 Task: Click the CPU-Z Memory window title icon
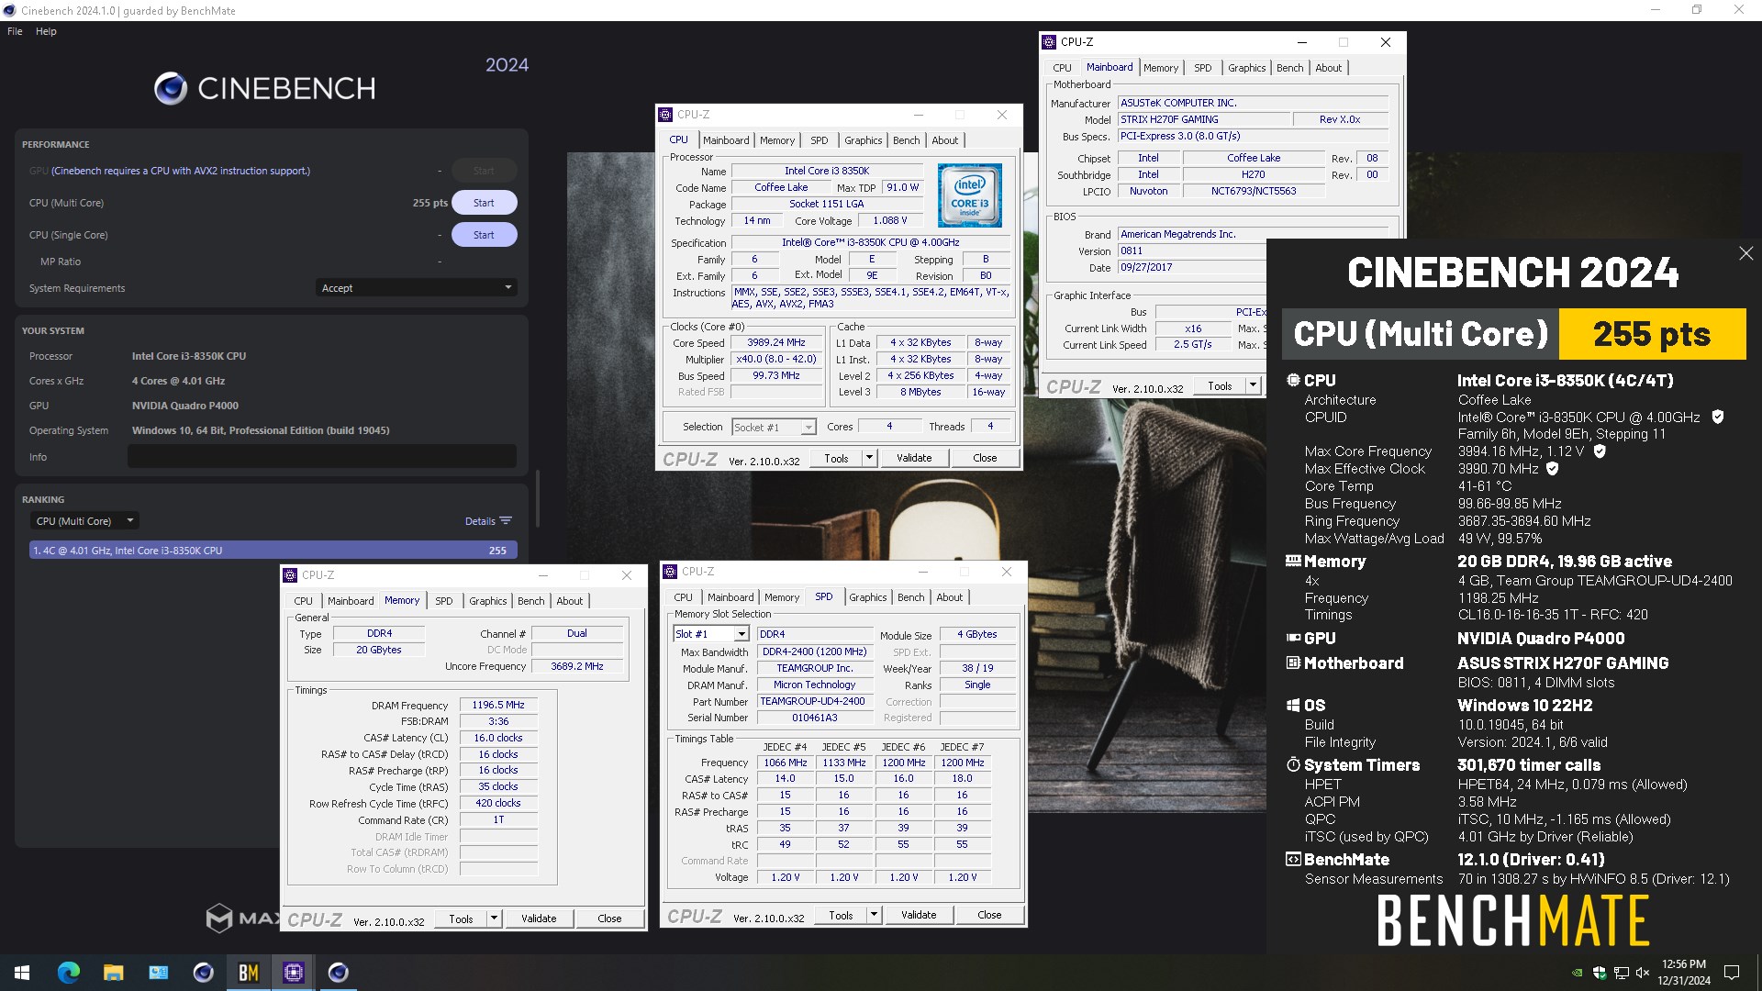pyautogui.click(x=290, y=575)
